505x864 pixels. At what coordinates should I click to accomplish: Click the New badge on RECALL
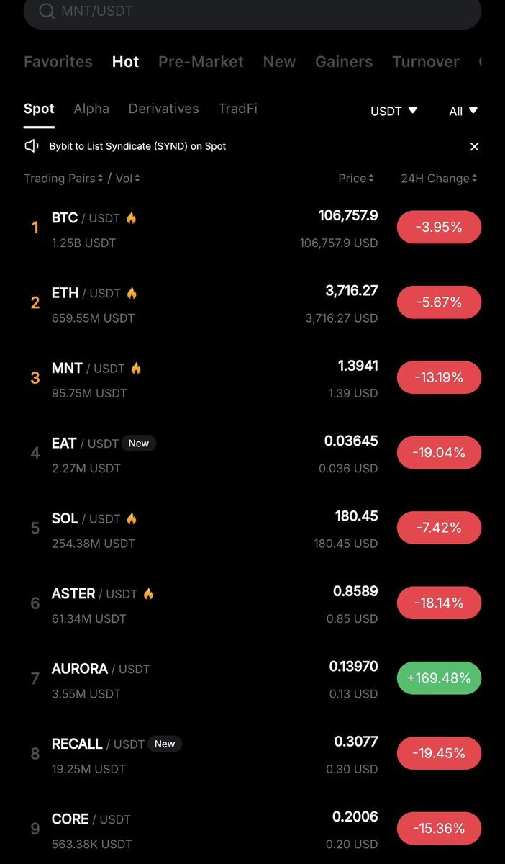[x=165, y=744]
